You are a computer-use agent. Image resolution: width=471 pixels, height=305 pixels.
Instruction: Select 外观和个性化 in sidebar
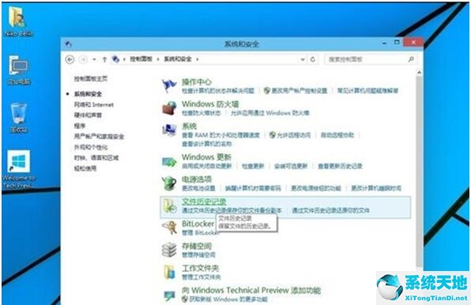pos(91,147)
